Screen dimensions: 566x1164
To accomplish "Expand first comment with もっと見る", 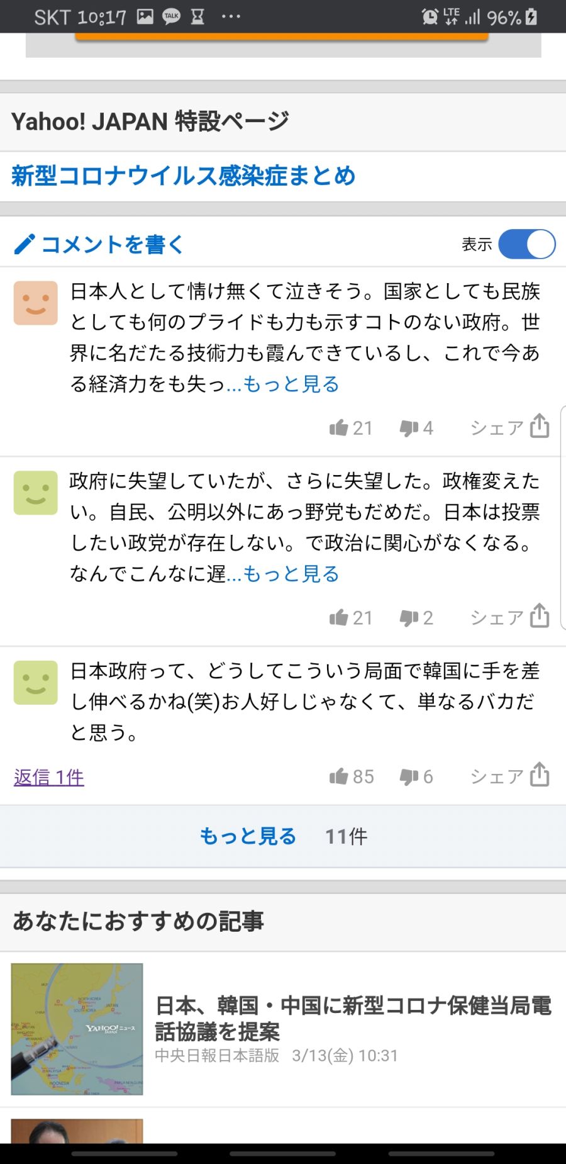I will (x=290, y=384).
